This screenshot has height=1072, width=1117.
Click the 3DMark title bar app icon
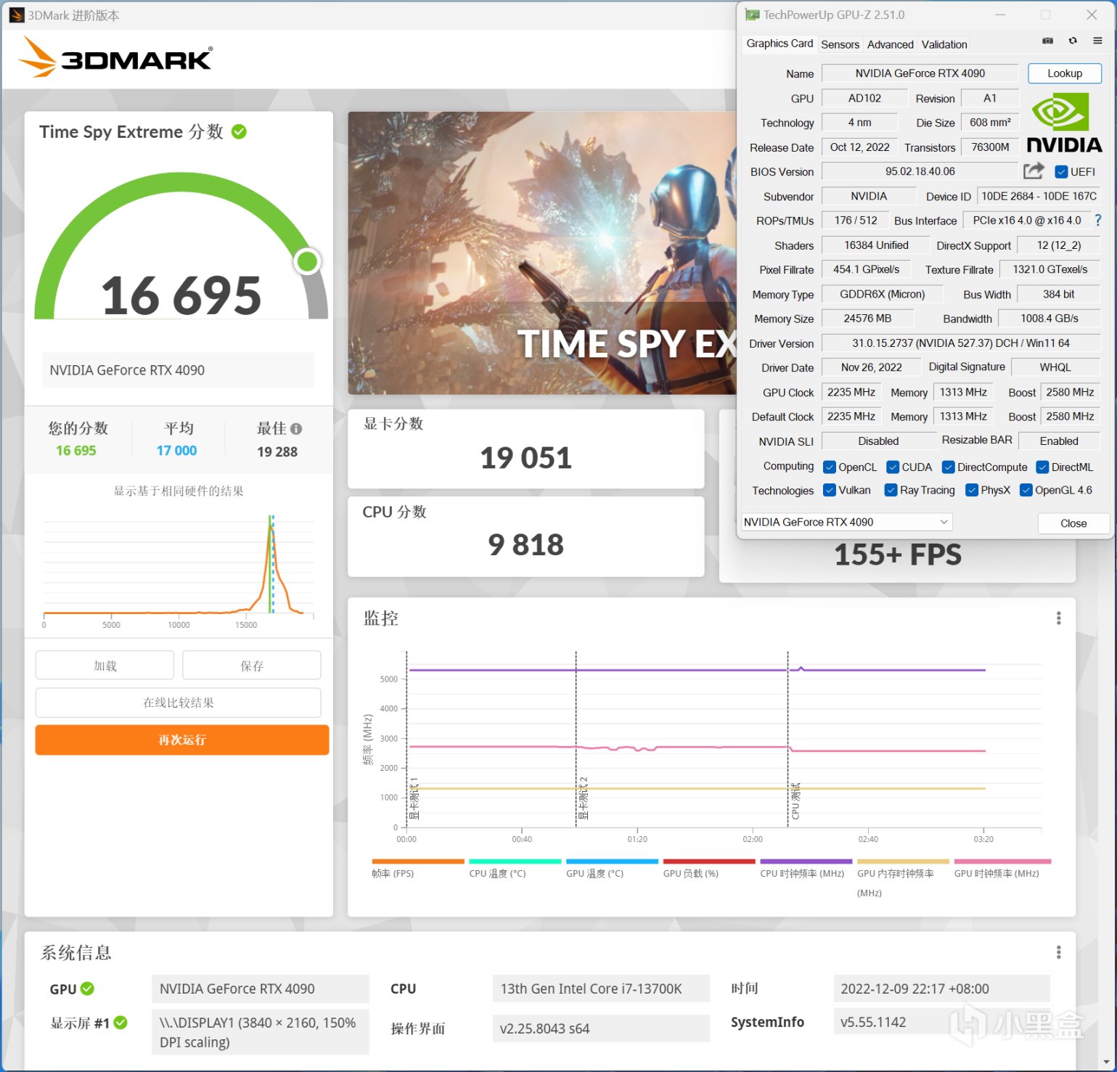pos(17,15)
